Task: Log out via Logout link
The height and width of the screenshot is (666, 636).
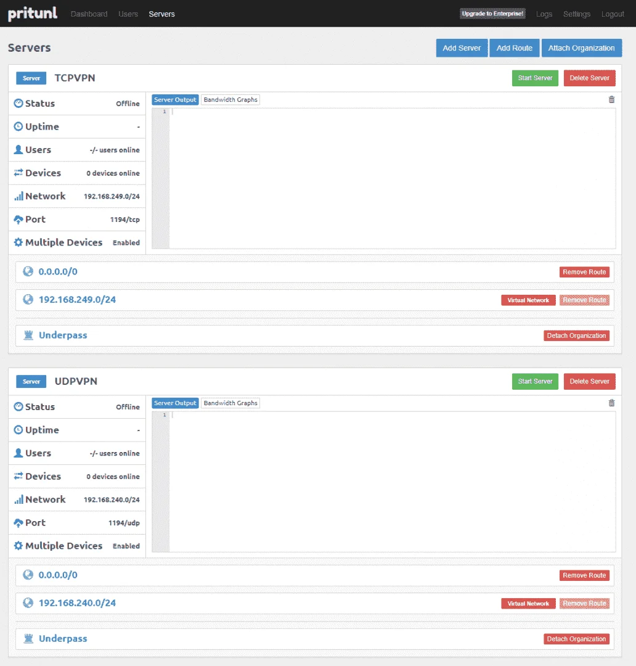Action: click(x=613, y=14)
